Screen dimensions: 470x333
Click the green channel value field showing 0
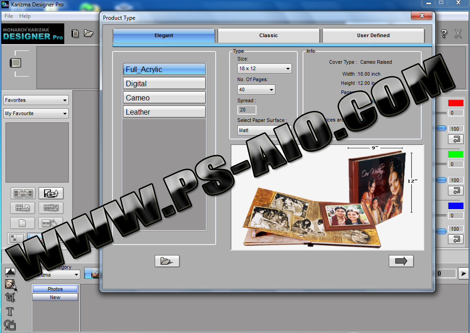pyautogui.click(x=456, y=164)
